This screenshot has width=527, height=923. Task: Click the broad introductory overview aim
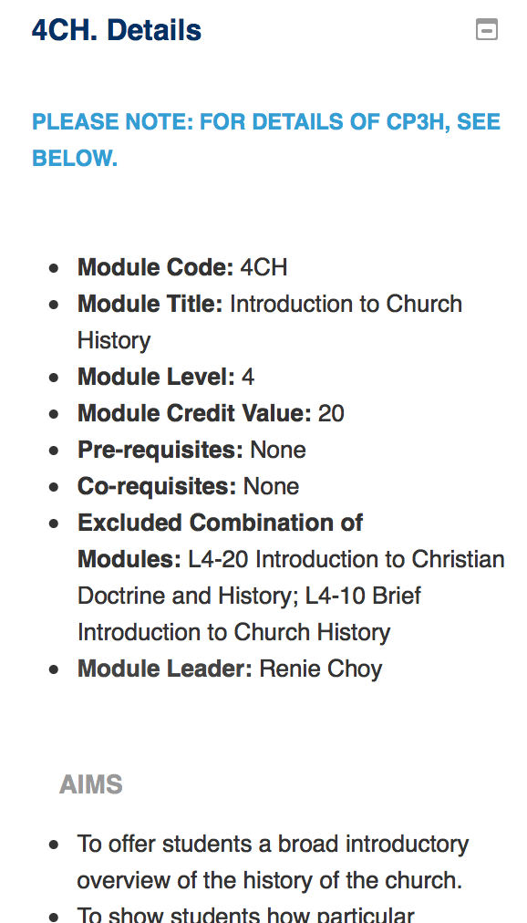click(x=273, y=863)
